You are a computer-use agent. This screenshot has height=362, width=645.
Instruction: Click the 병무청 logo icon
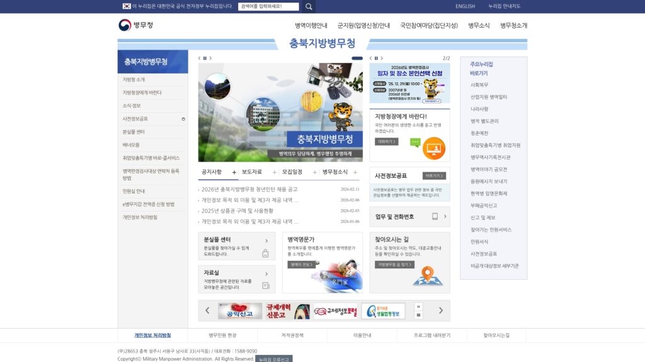[123, 26]
